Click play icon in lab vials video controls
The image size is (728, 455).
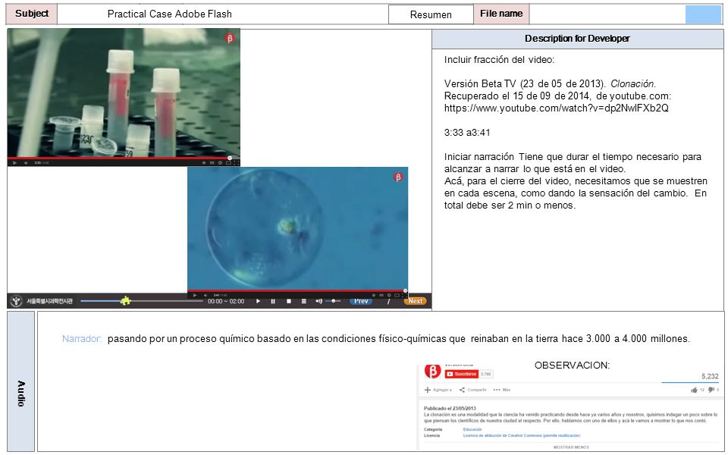[14, 163]
